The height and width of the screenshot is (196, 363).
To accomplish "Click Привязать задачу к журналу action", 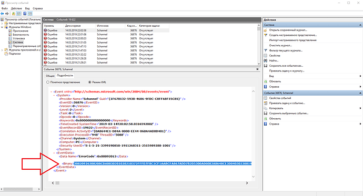I will (287, 71).
